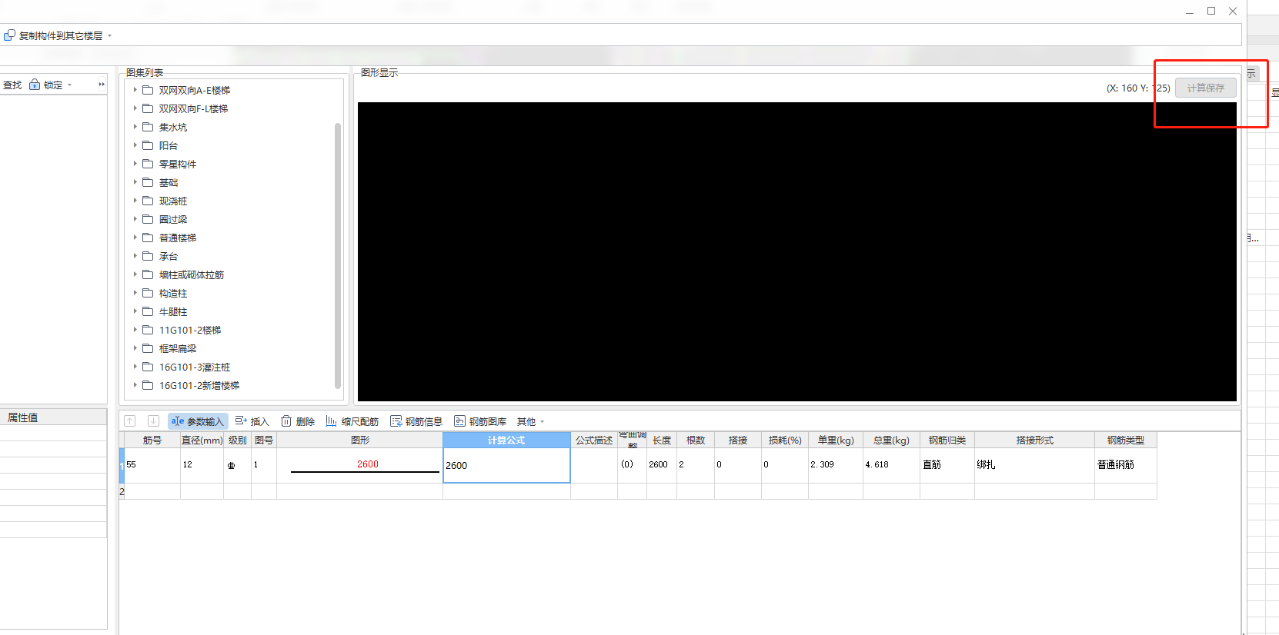Click the toolbar overflow chevron beside 锁定
The image size is (1279, 635).
[x=102, y=85]
